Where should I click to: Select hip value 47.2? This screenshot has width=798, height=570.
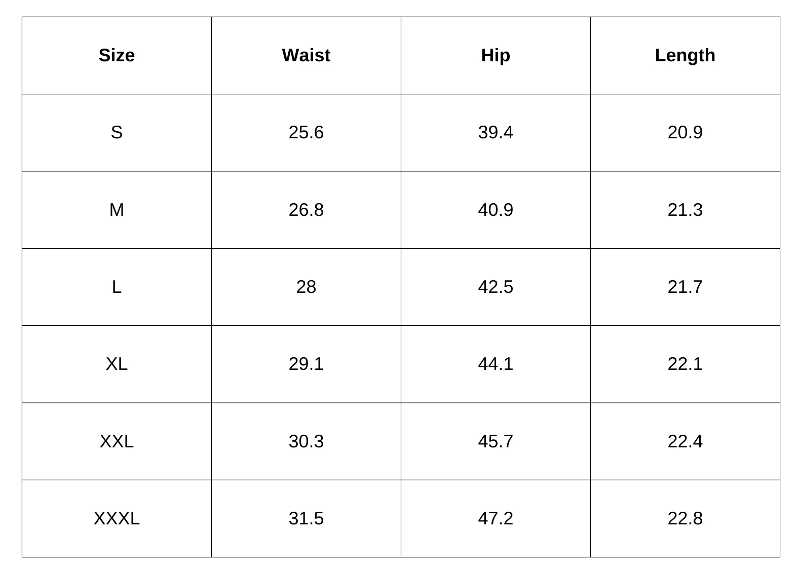point(496,518)
